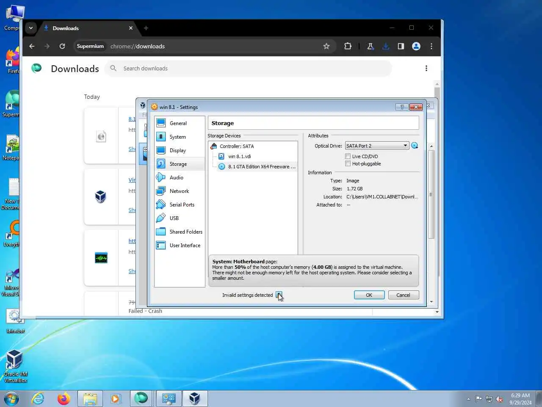The width and height of the screenshot is (542, 407).
Task: Click the Settings dialog vertical scrollbar
Action: point(431,194)
